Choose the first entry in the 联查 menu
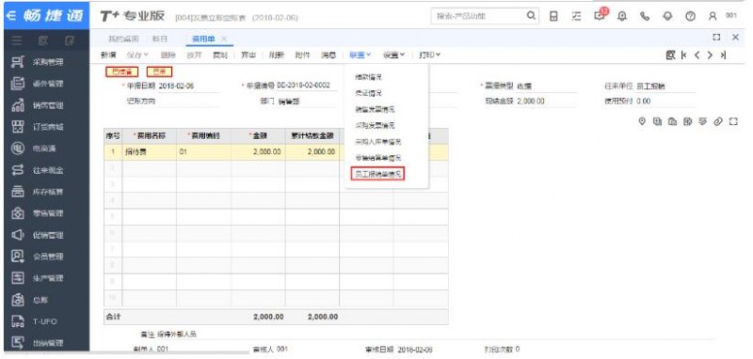This screenshot has width=753, height=359. 368,77
